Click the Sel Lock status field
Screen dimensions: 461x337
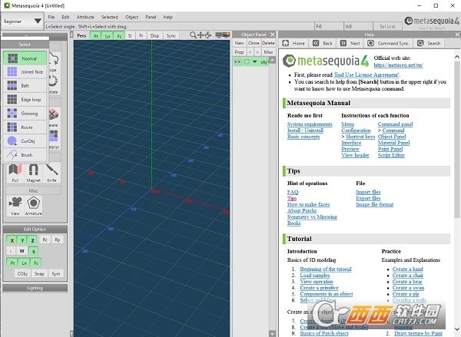coord(387,26)
